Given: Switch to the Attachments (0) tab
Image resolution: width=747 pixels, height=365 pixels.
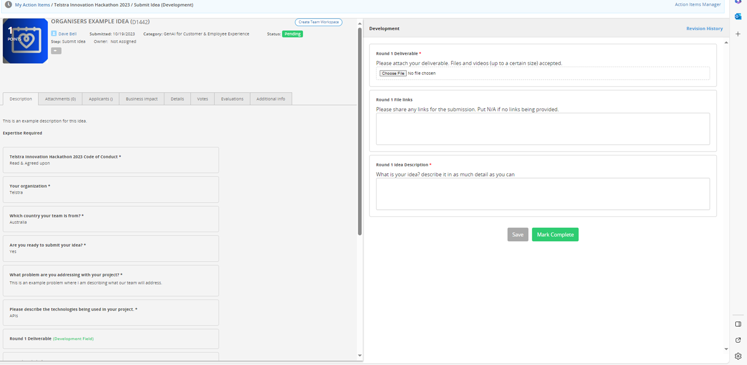Looking at the screenshot, I should [60, 99].
